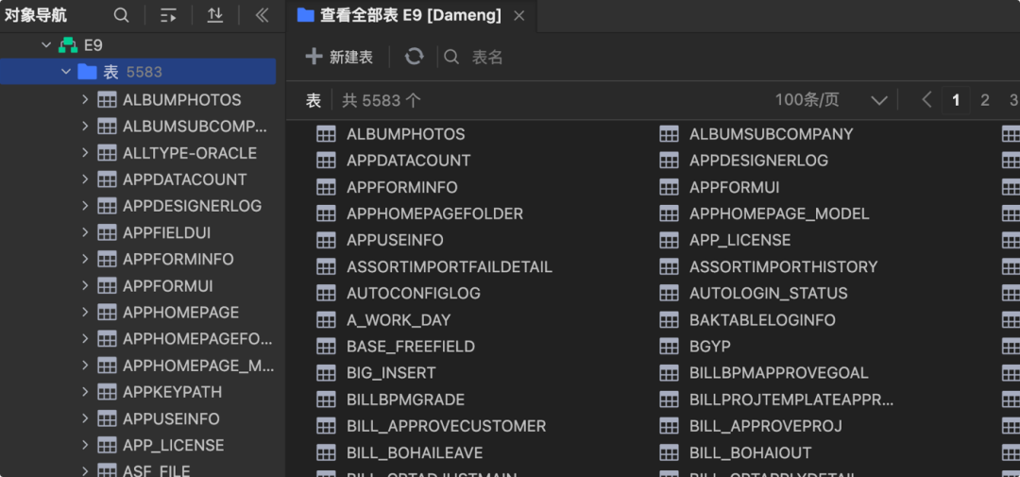1020x477 pixels.
Task: Select the 查看全部表 E9 [Dameng] tab
Action: pyautogui.click(x=412, y=16)
